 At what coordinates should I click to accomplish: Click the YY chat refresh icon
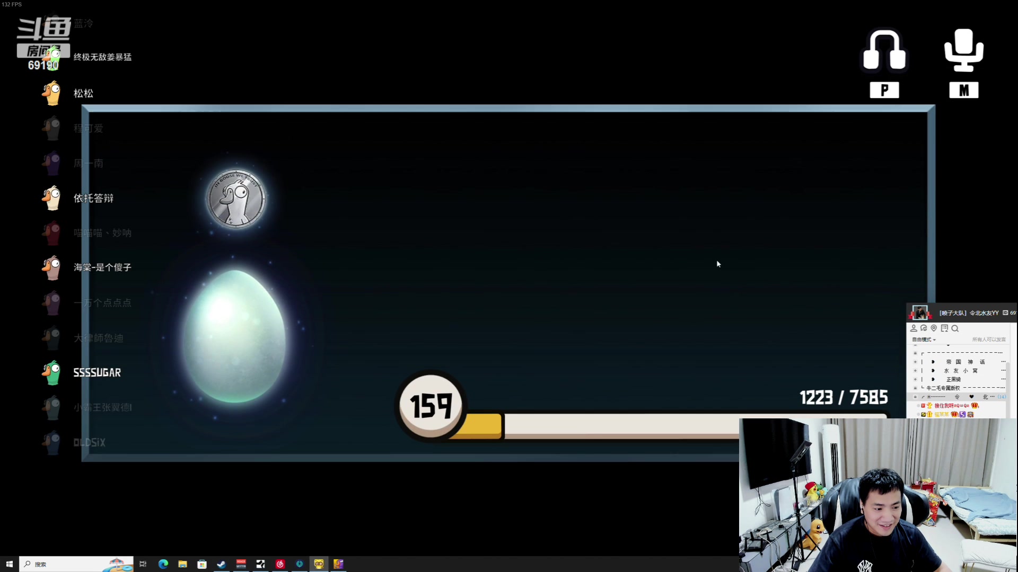coord(924,328)
